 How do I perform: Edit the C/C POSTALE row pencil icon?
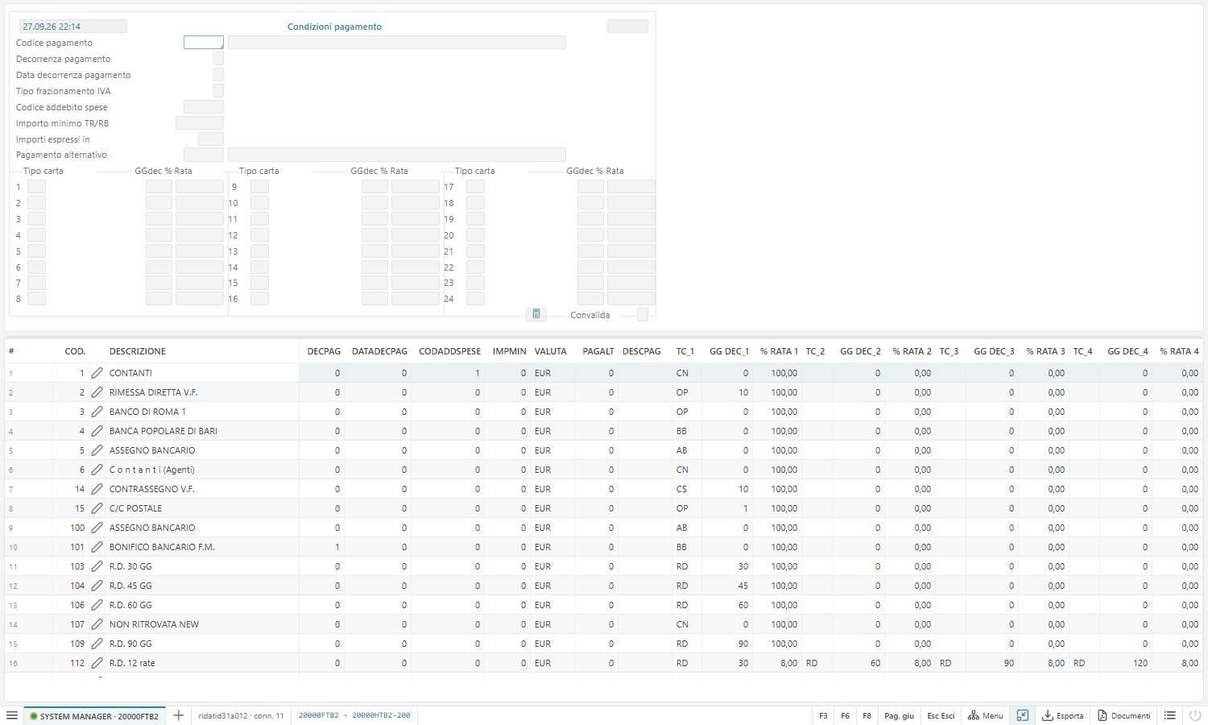coord(97,508)
